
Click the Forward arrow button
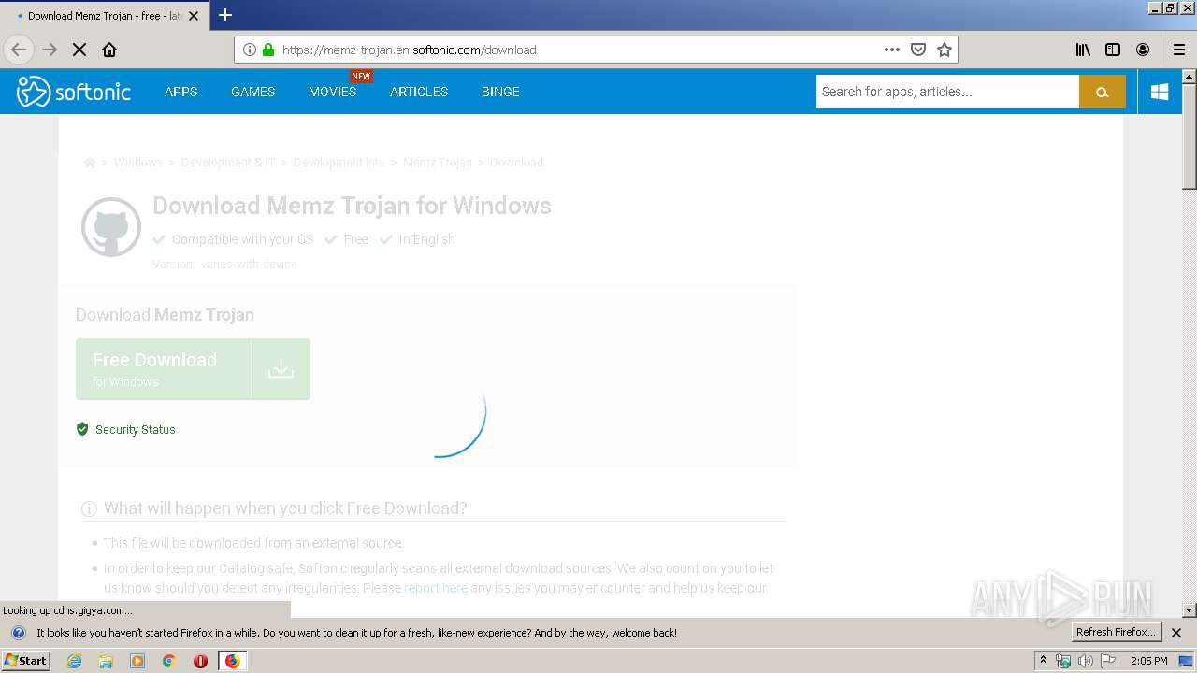(50, 50)
